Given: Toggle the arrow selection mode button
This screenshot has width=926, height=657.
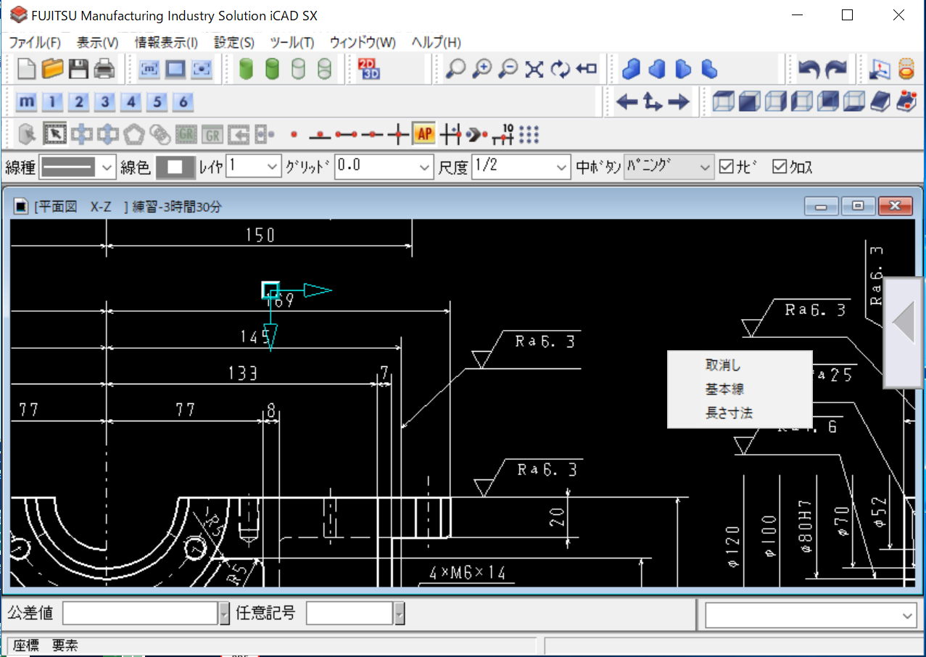Looking at the screenshot, I should click(x=55, y=134).
